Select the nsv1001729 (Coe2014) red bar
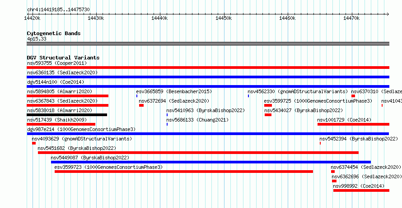Screen dimensions: 402x208 (x=353, y=124)
